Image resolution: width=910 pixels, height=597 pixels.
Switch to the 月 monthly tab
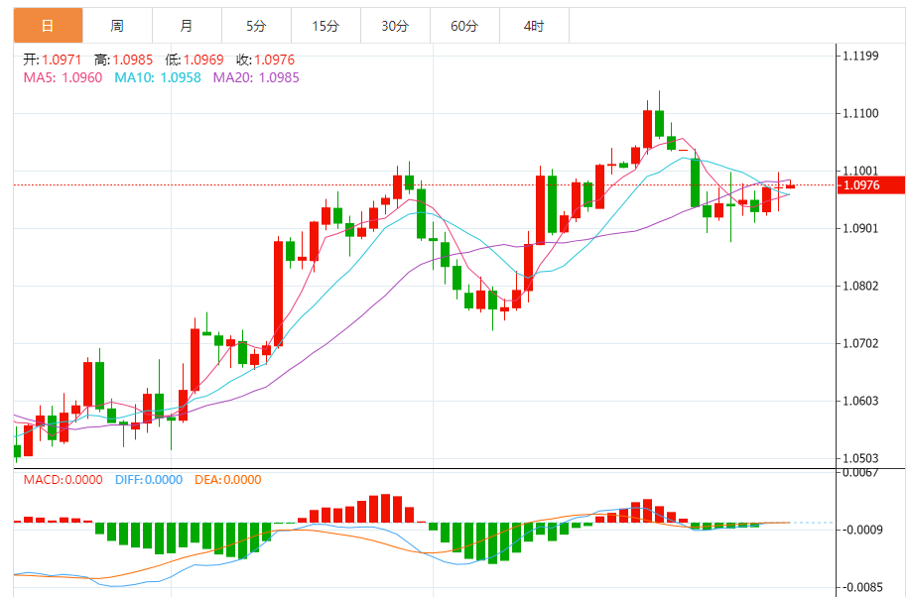click(187, 26)
